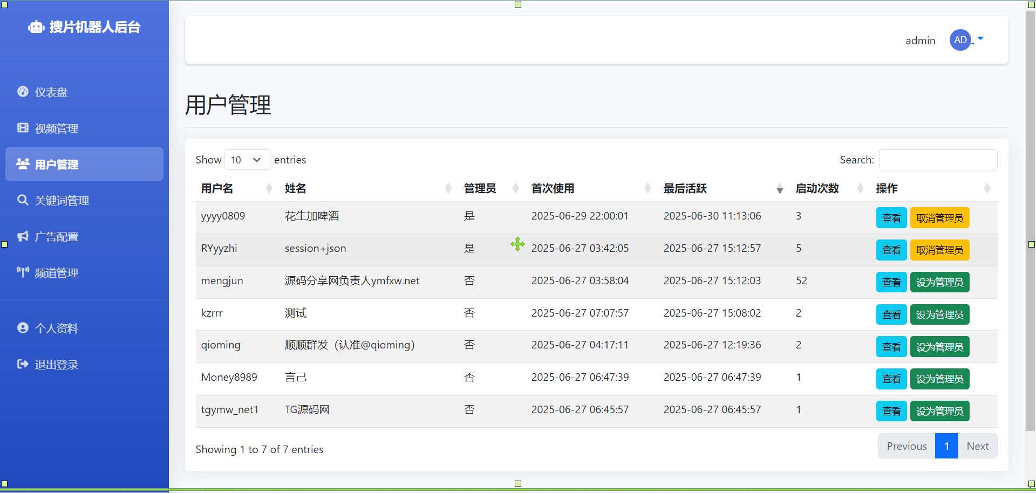View details for user kzrrr

tap(891, 314)
